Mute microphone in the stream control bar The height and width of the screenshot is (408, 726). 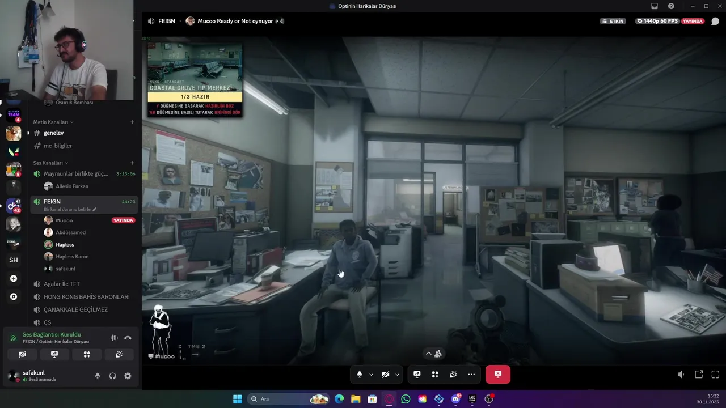[x=360, y=375]
